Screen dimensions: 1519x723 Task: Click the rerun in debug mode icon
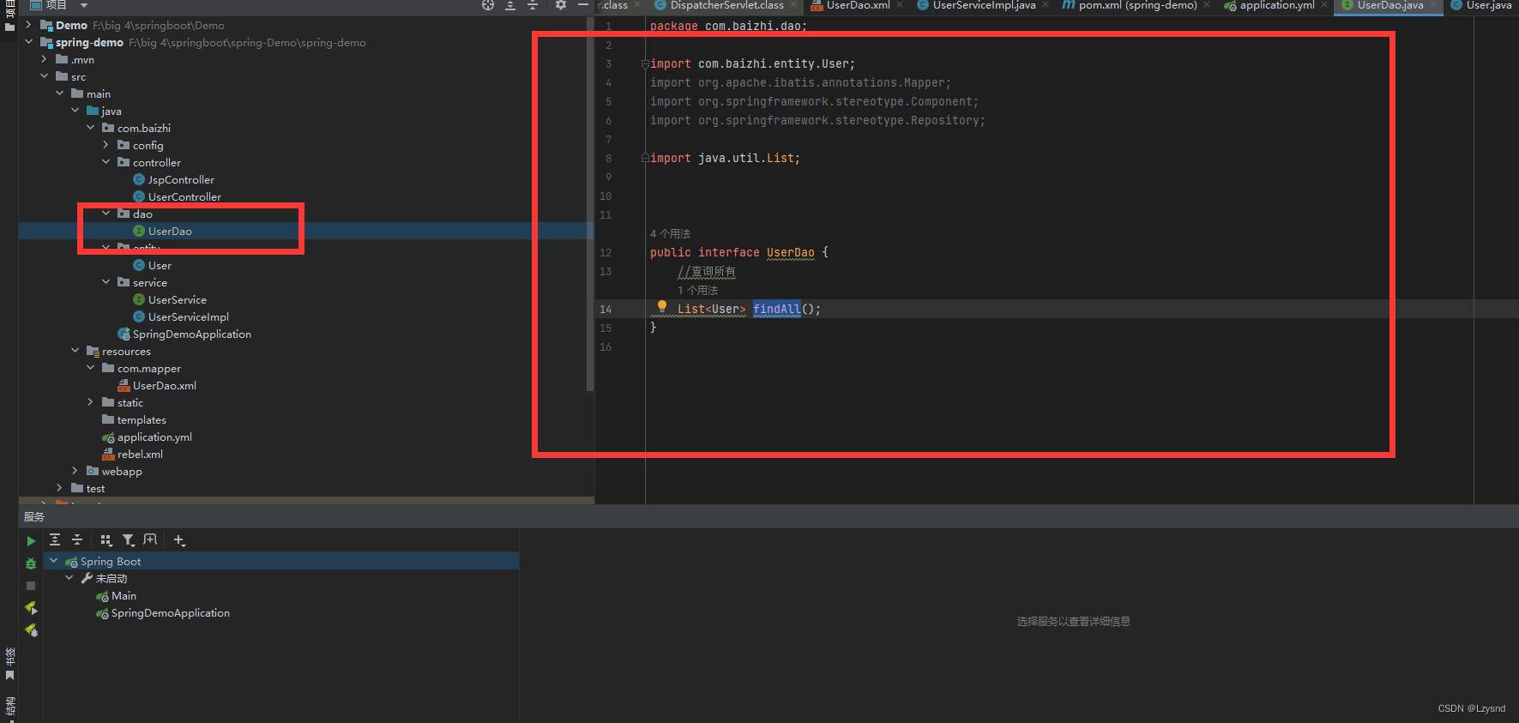[x=31, y=630]
